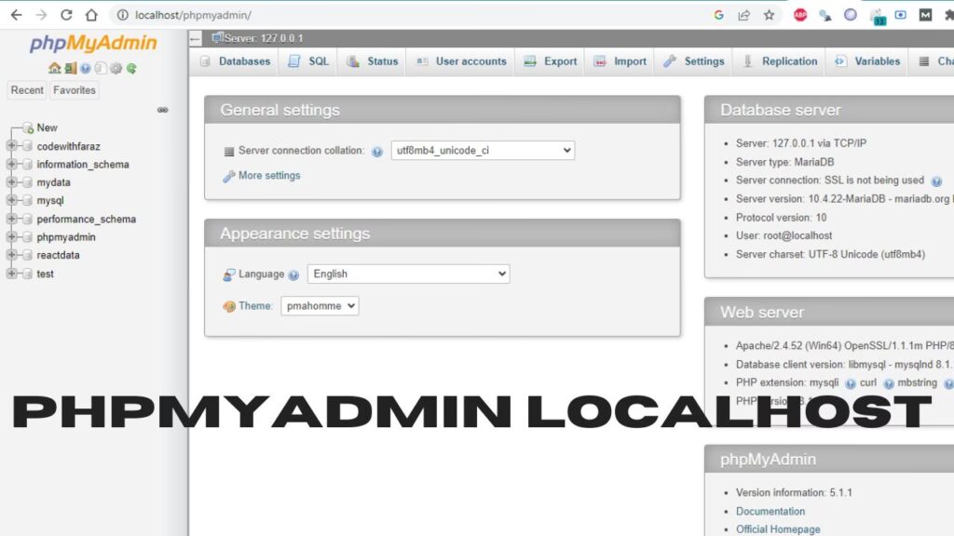Open navigation panel settings gear icon
Screen dimensions: 954x536
[x=116, y=68]
